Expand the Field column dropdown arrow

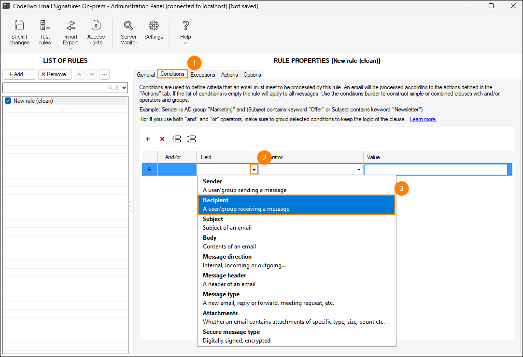coord(254,170)
